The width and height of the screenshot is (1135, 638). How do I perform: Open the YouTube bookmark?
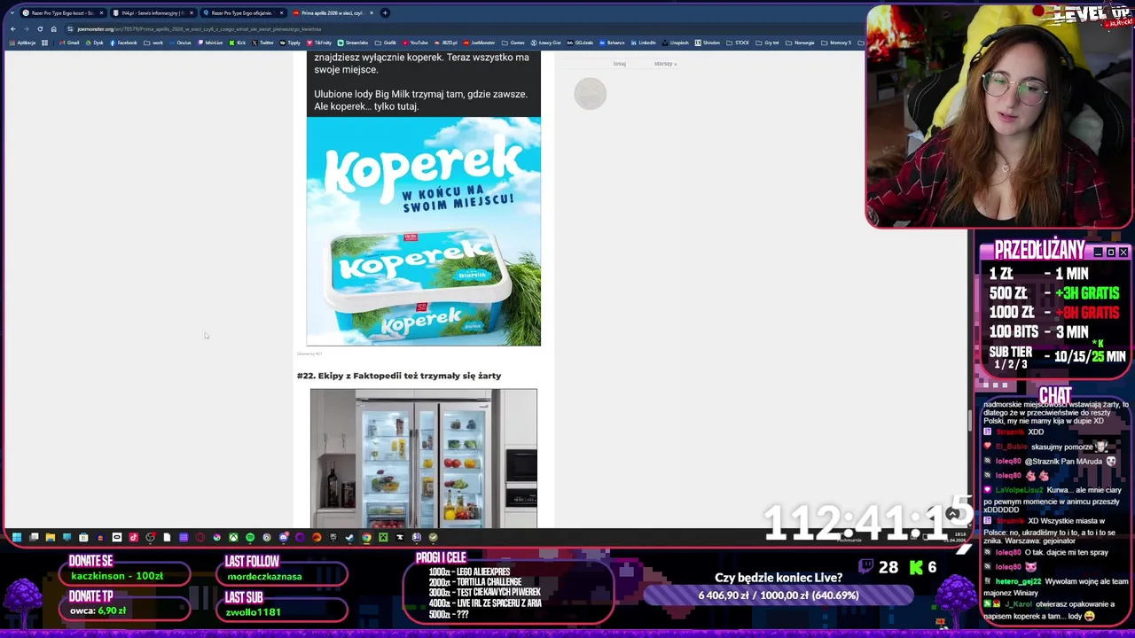(x=415, y=43)
